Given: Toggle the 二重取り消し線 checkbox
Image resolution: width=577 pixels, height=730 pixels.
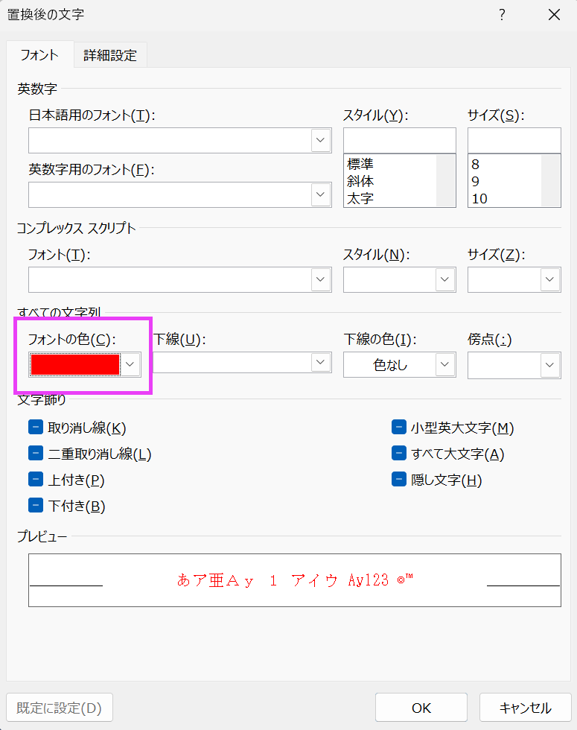Looking at the screenshot, I should click(36, 454).
